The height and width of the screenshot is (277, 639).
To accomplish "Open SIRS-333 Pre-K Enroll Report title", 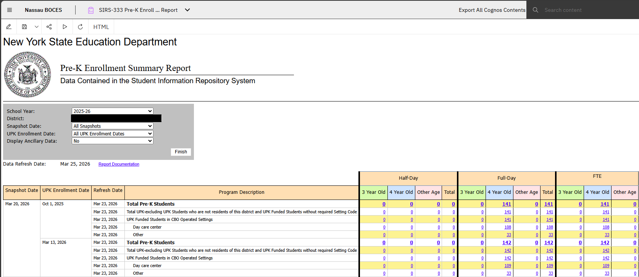I will click(138, 10).
